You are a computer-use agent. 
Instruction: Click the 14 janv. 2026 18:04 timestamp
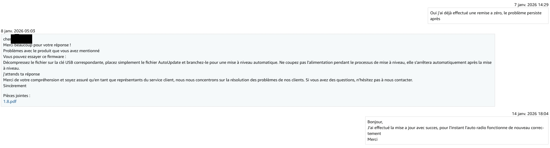coord(530,114)
